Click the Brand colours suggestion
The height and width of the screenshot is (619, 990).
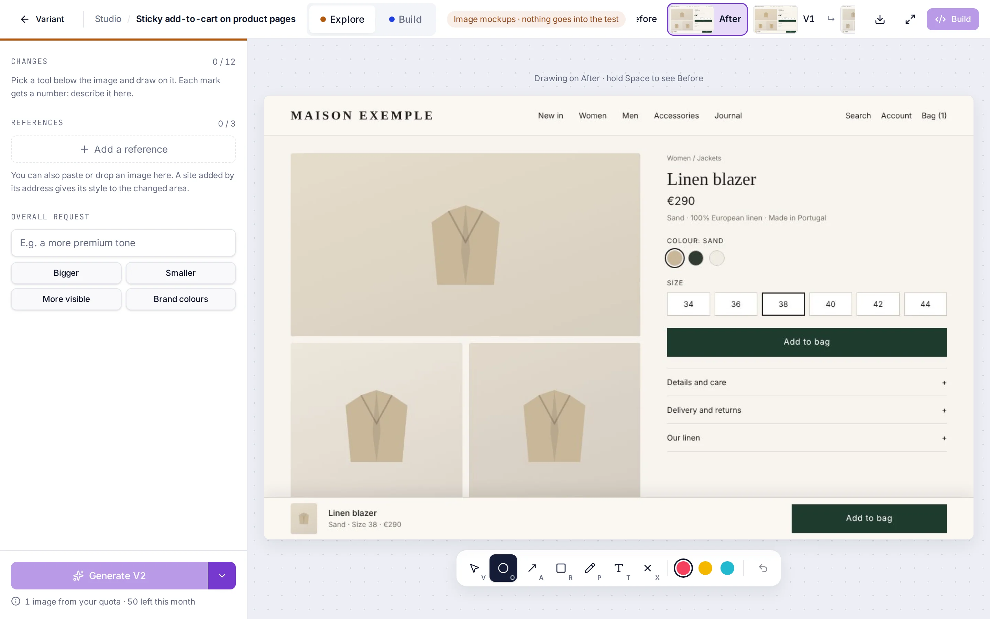(181, 299)
